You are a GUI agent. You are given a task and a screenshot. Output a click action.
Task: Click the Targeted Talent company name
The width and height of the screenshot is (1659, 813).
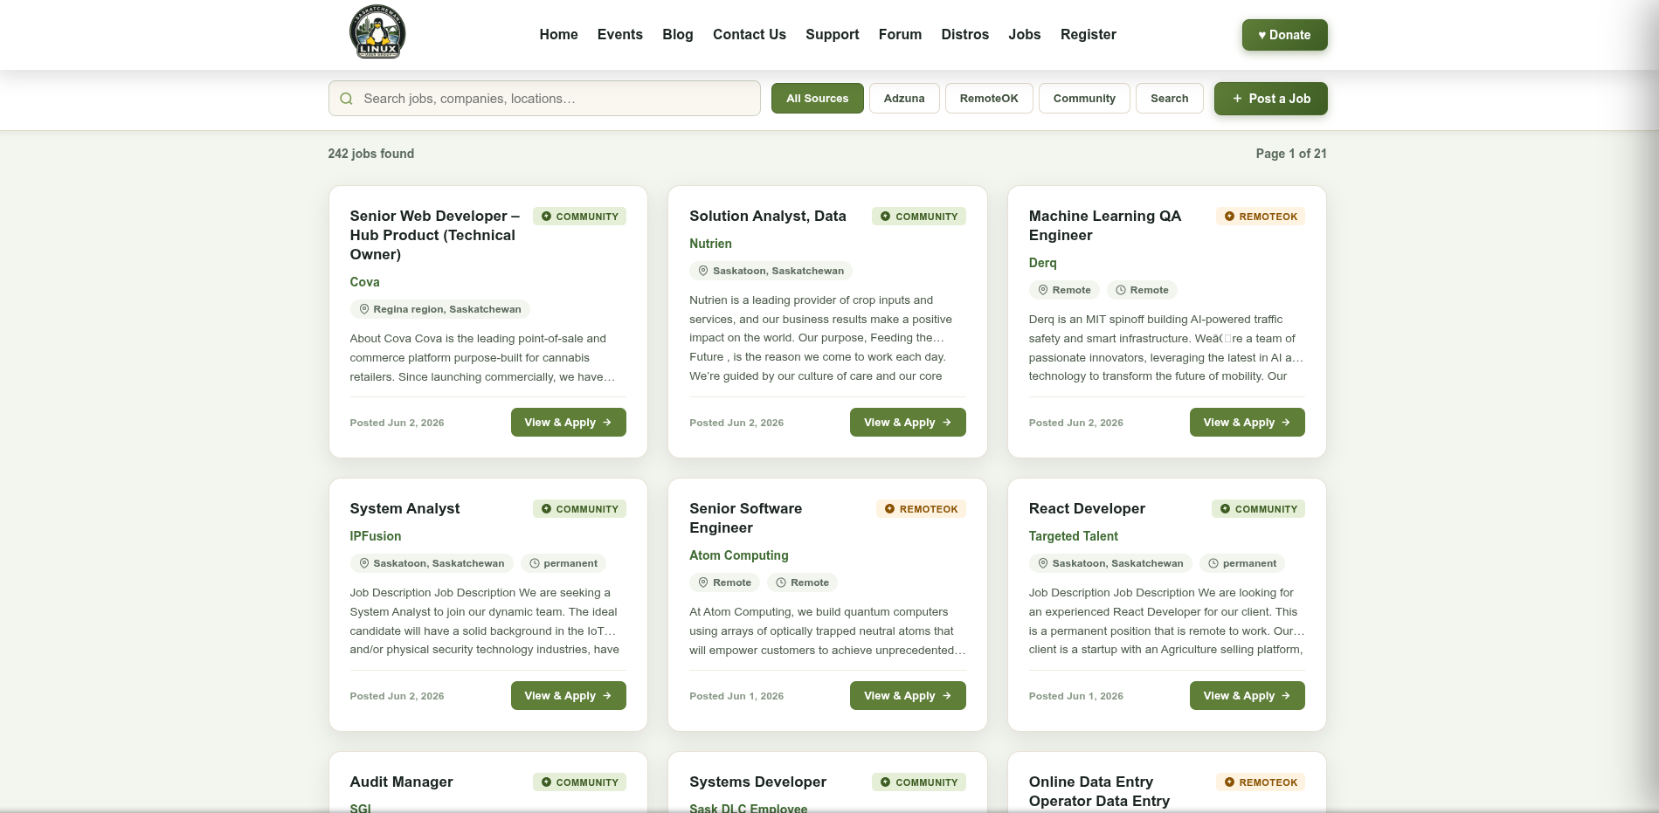click(x=1074, y=536)
